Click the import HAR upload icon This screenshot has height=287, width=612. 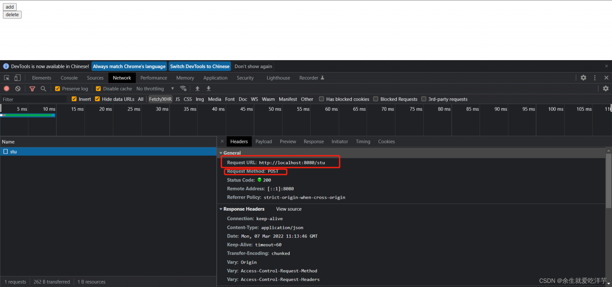[197, 89]
